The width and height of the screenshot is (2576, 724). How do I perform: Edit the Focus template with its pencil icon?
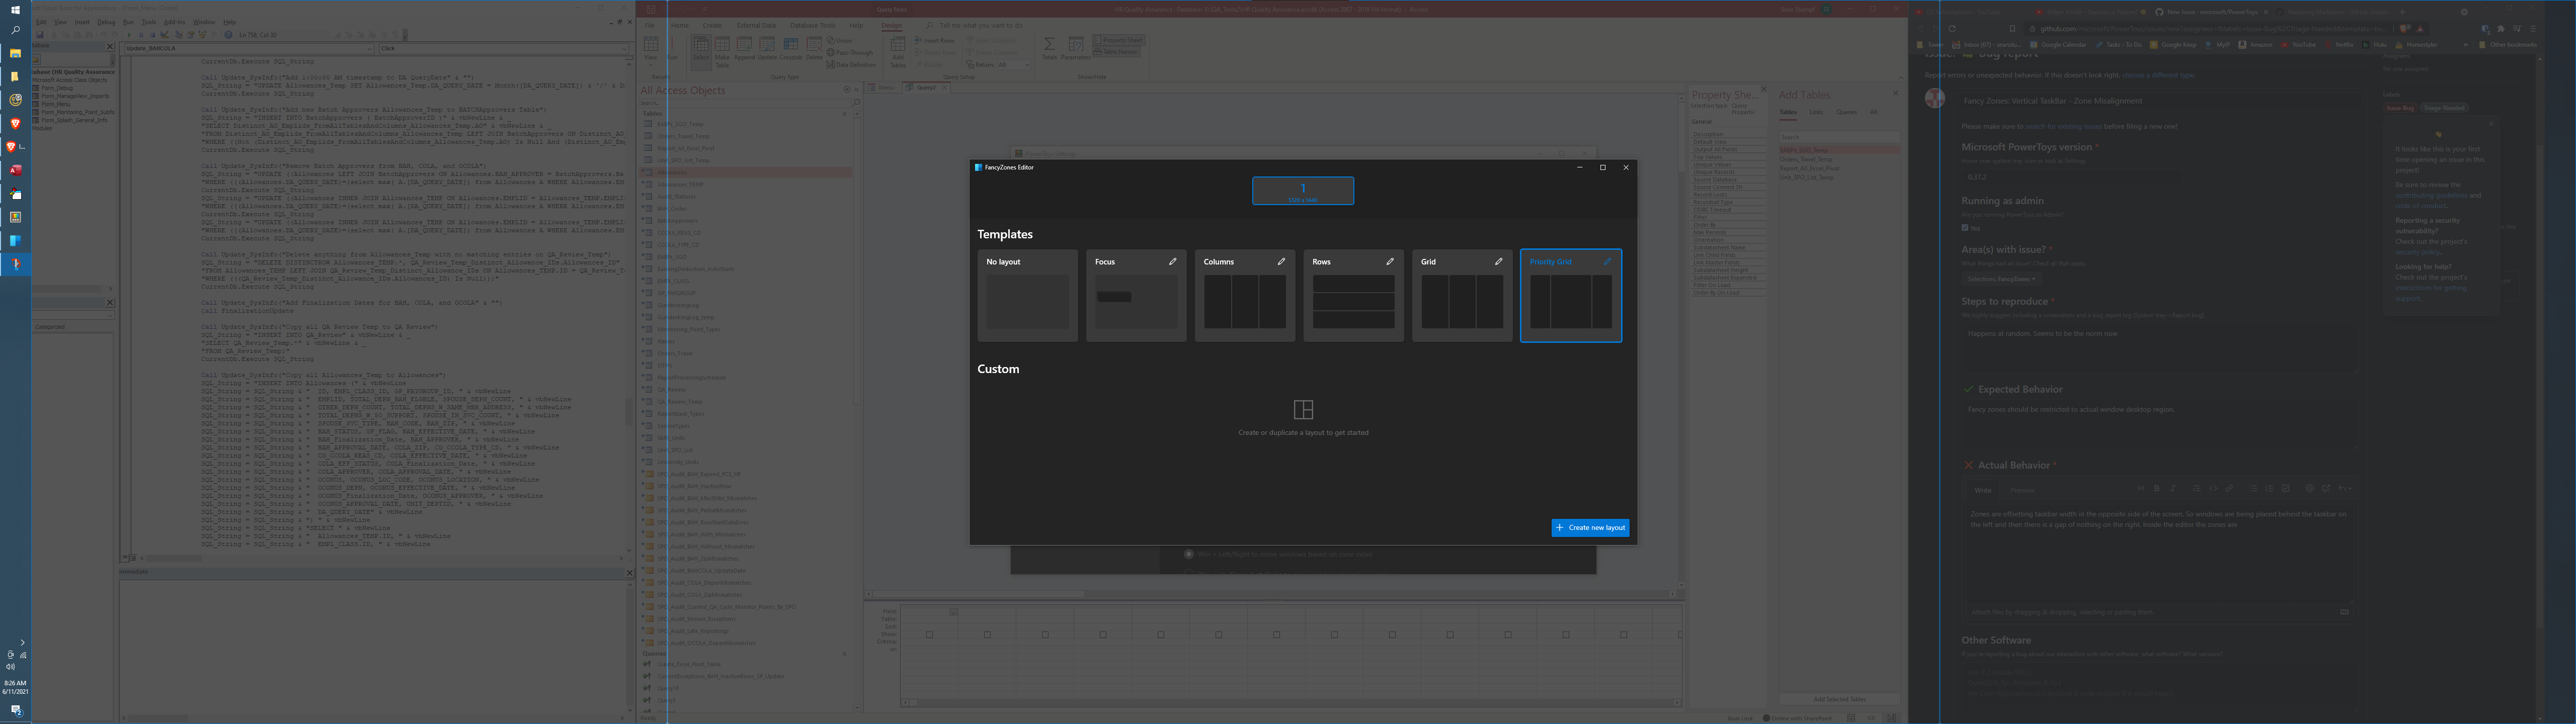click(x=1172, y=262)
